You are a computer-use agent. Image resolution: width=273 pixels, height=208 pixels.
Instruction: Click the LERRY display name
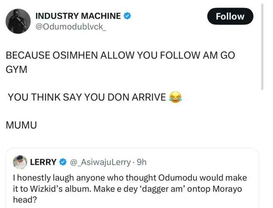point(43,162)
